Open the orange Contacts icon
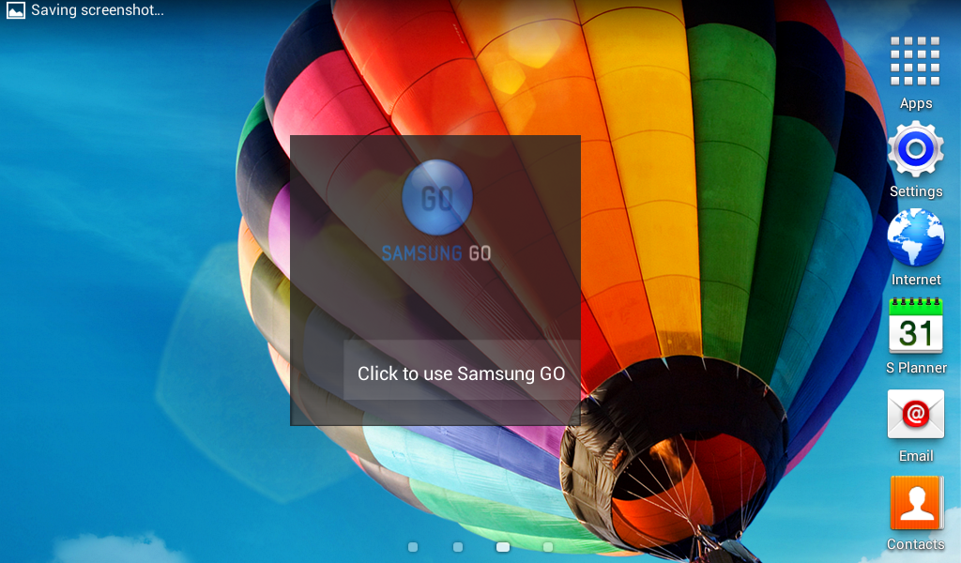 coord(915,503)
